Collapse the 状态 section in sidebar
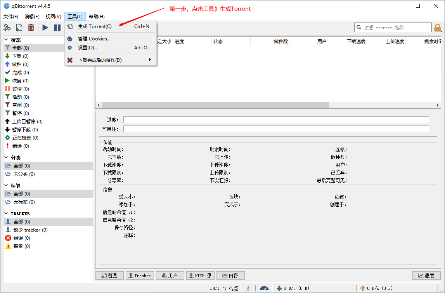Screen dimensions: 445x293 point(7,40)
